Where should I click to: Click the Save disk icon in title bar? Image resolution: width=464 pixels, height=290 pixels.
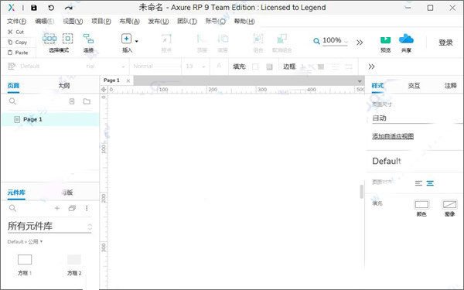(34, 8)
